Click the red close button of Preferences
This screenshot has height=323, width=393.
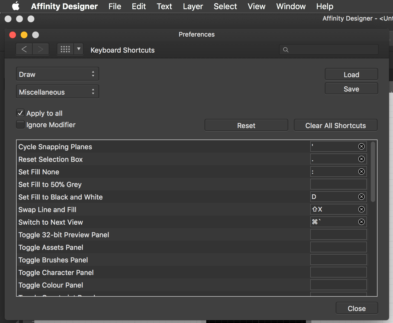(13, 35)
